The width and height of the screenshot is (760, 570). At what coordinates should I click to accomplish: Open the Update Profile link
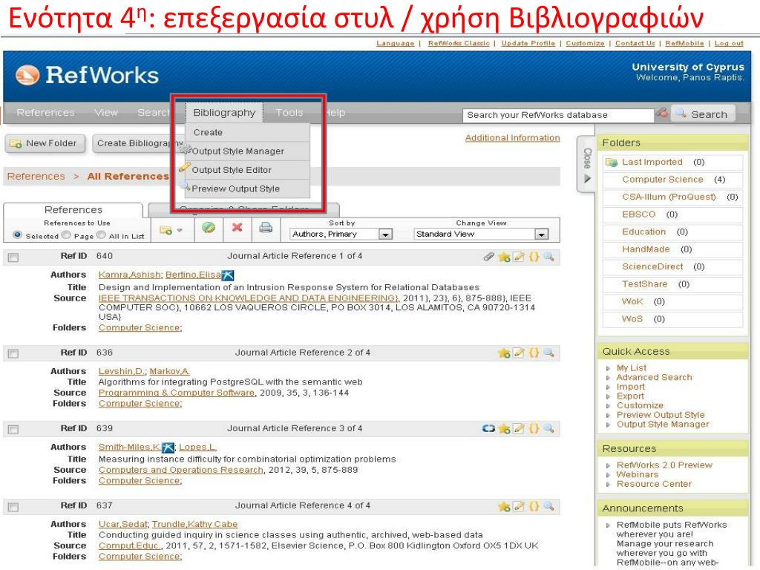point(528,43)
